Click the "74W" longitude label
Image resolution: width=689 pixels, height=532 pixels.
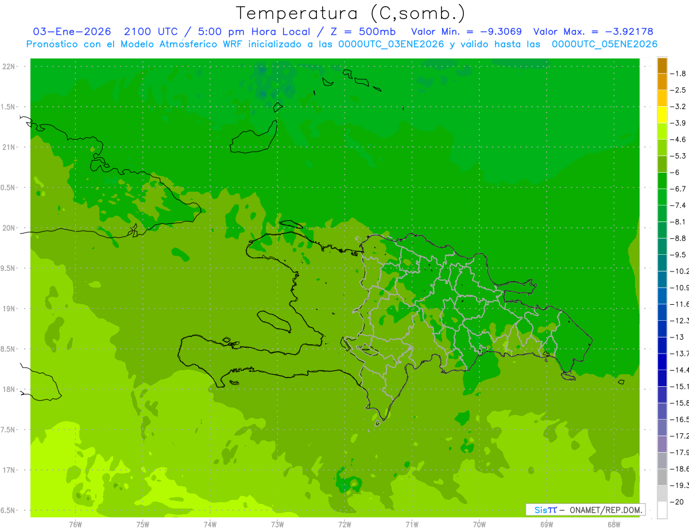tap(210, 524)
